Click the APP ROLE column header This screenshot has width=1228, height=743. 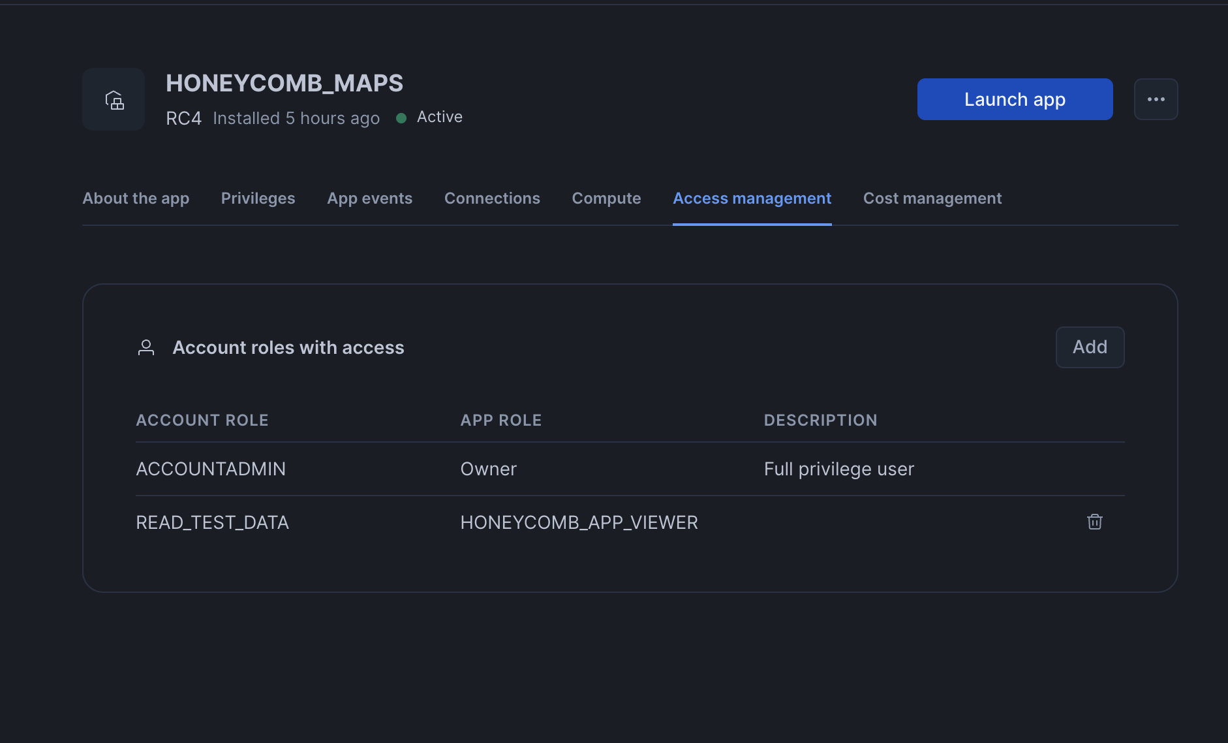501,420
